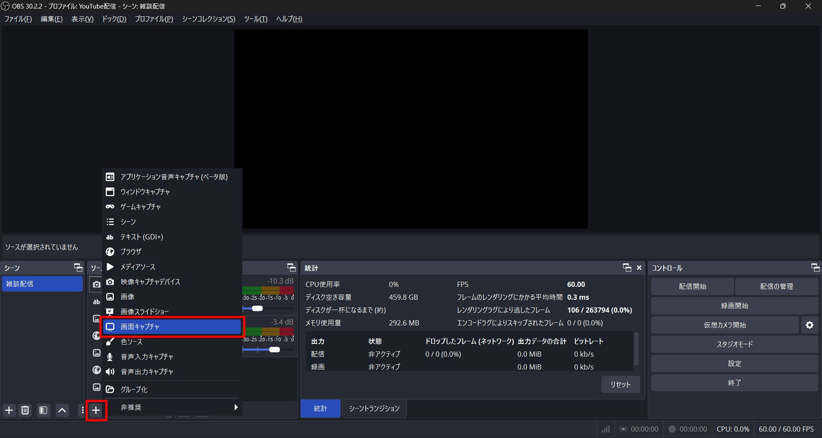Undock the audio mixer panel
Image resolution: width=822 pixels, height=438 pixels.
(292, 268)
